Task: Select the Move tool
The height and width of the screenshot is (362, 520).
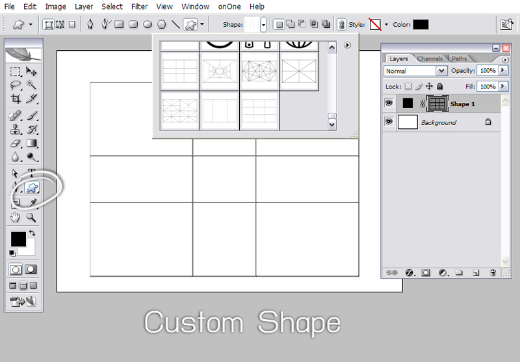Action: [x=31, y=72]
